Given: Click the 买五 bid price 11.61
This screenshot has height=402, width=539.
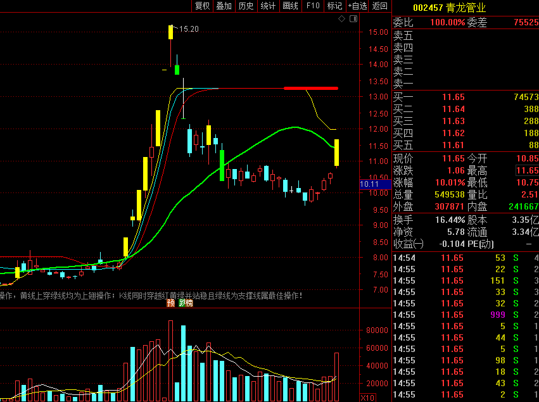Looking at the screenshot, I should pos(453,146).
